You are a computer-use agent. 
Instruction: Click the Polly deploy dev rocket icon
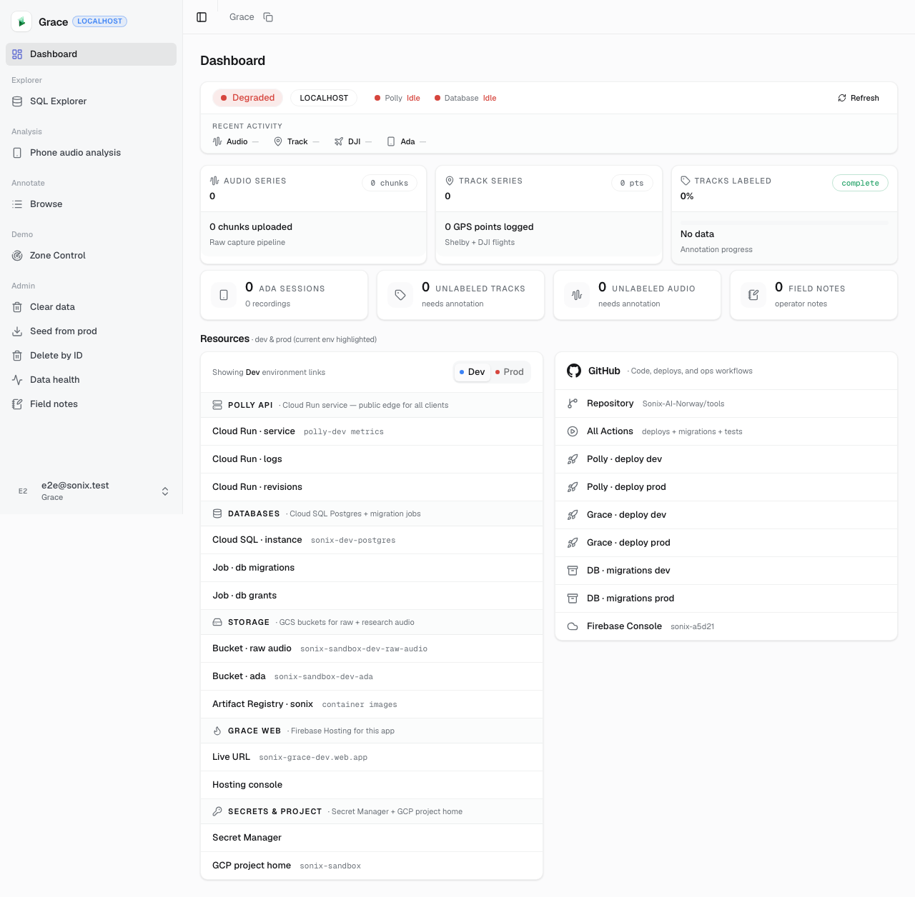573,459
